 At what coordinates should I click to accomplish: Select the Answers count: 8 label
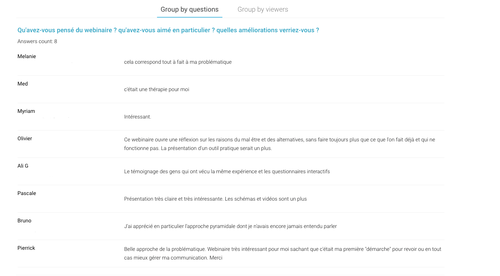37,41
